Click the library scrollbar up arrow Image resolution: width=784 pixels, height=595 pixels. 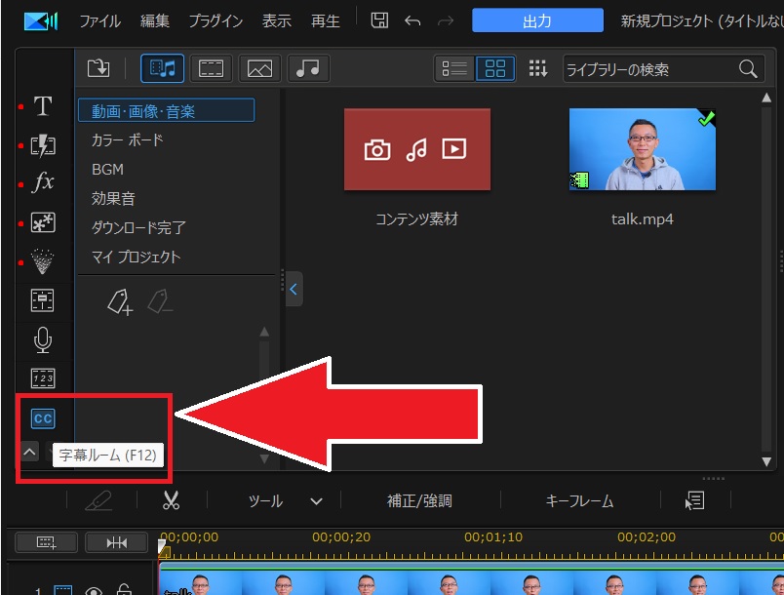[766, 98]
